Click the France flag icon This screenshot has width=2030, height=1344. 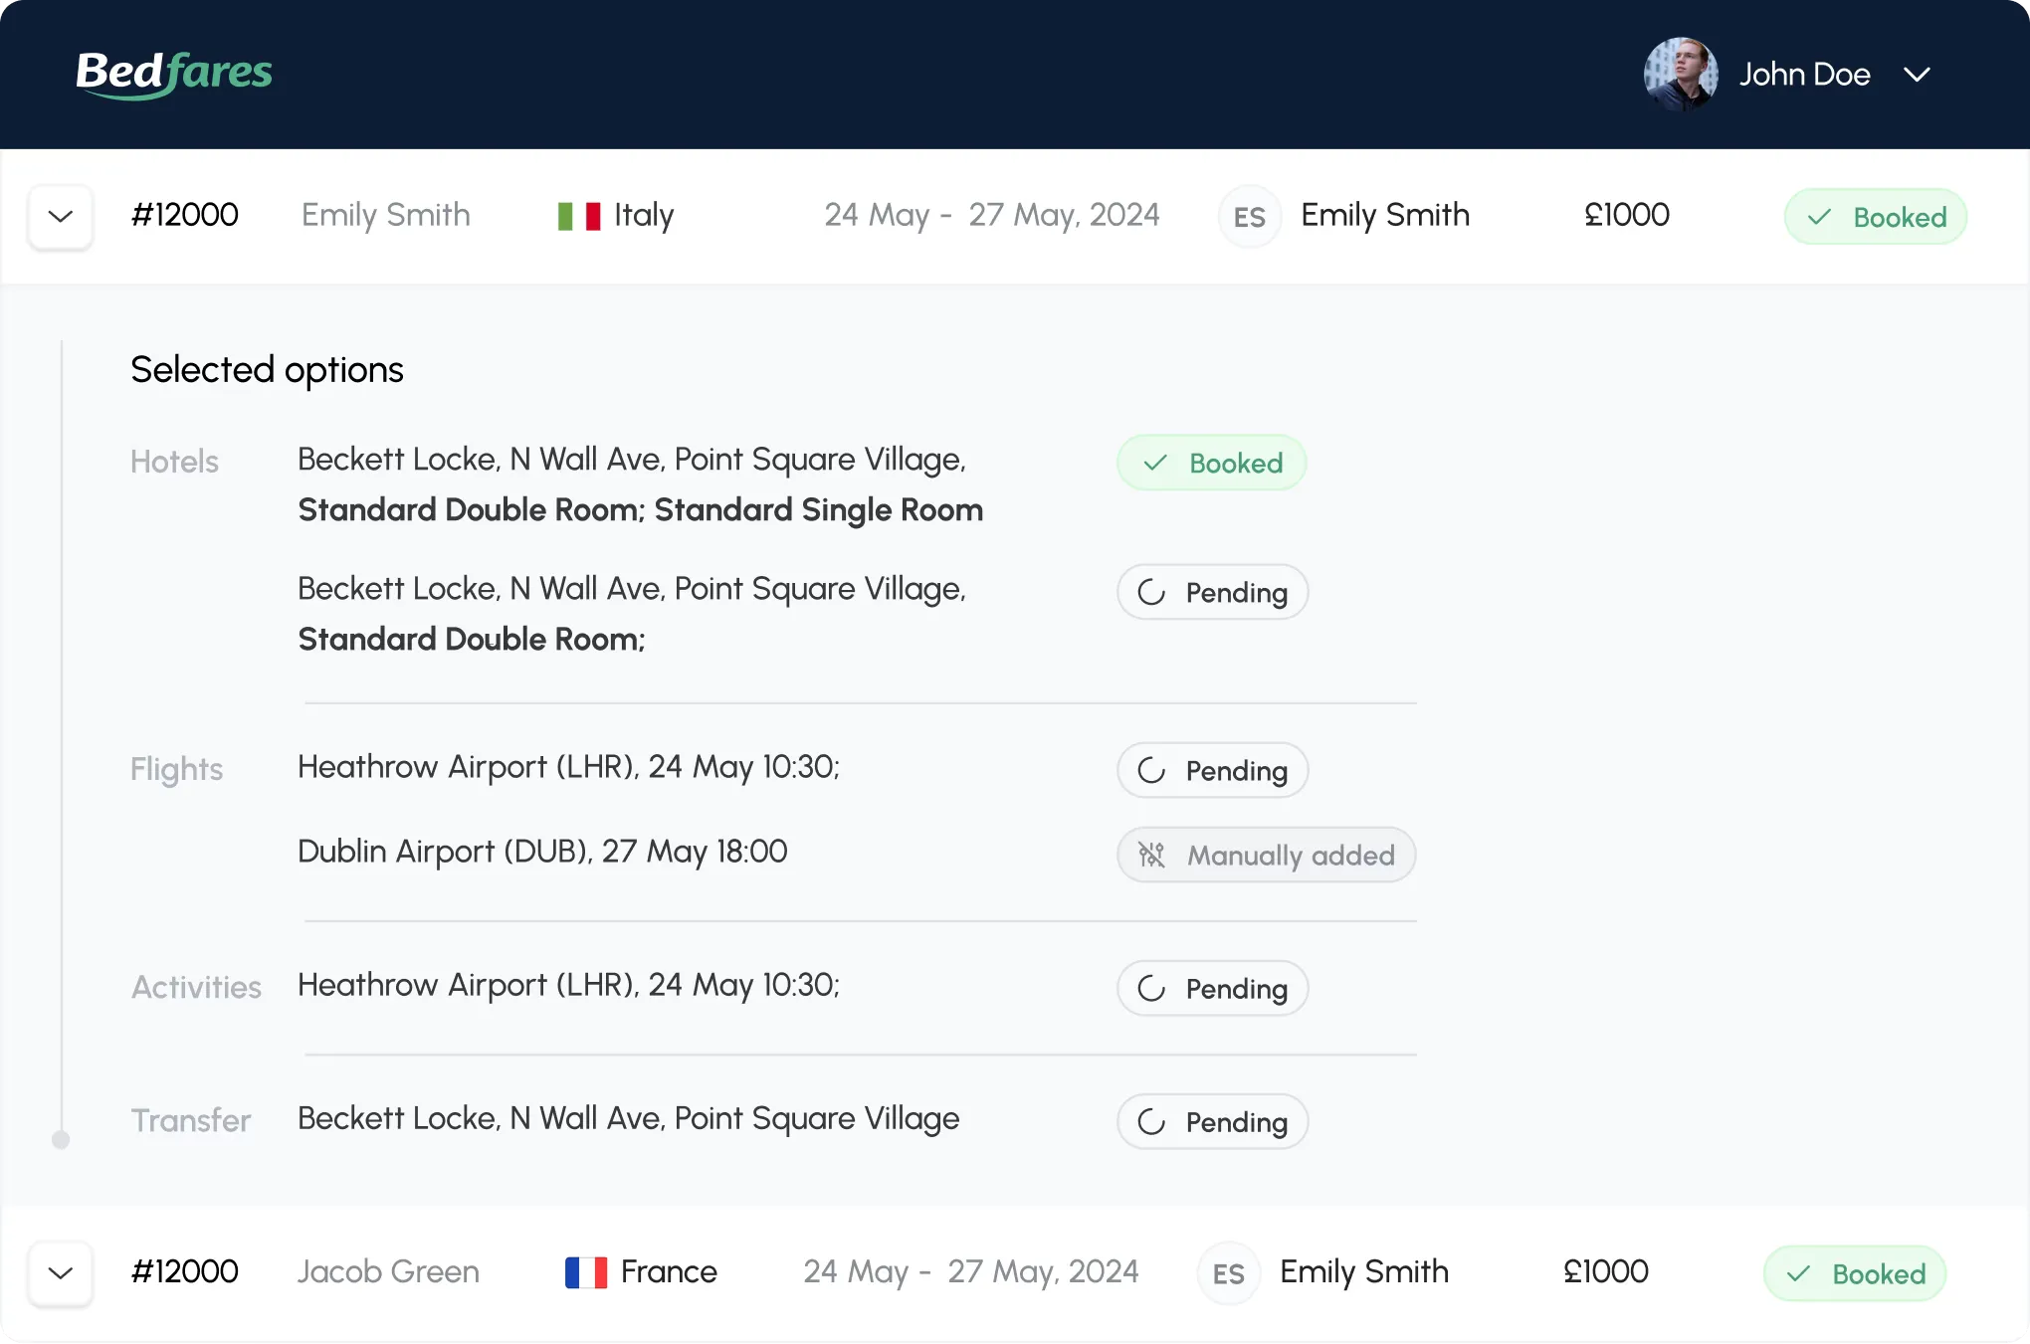(586, 1272)
